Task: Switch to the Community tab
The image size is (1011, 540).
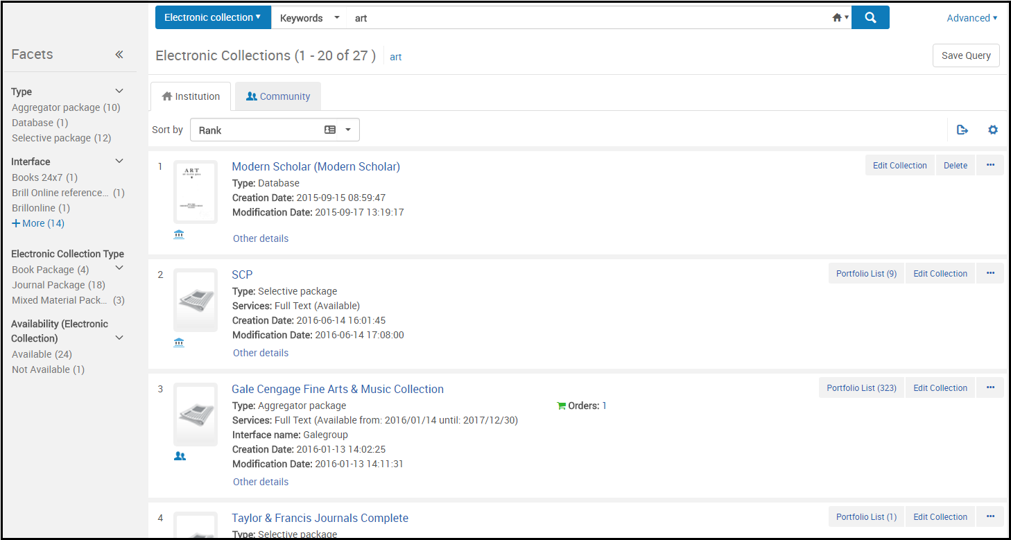Action: coord(278,96)
